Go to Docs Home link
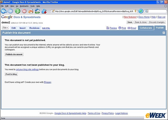This screenshot has height=120, width=168. tap(144, 17)
